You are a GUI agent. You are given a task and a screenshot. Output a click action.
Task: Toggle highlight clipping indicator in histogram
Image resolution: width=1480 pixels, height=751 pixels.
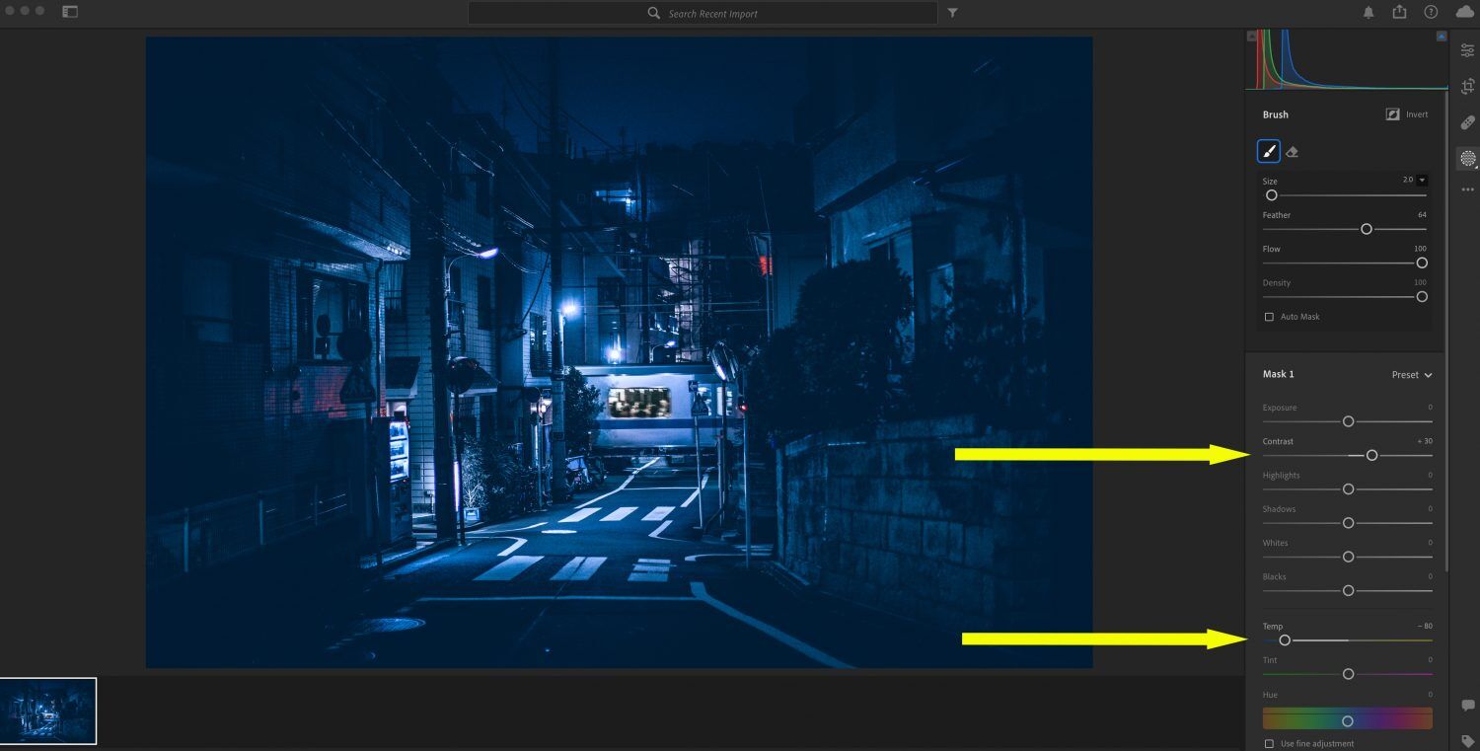tap(1442, 37)
